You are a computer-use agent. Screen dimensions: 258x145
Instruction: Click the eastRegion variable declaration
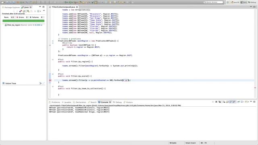coord(83,56)
